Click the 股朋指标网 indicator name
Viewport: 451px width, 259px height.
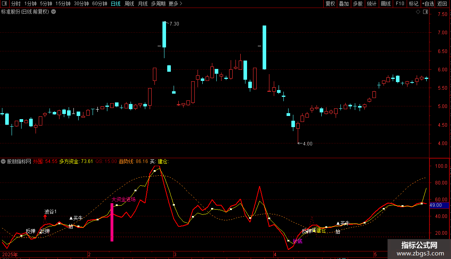pyautogui.click(x=19, y=161)
